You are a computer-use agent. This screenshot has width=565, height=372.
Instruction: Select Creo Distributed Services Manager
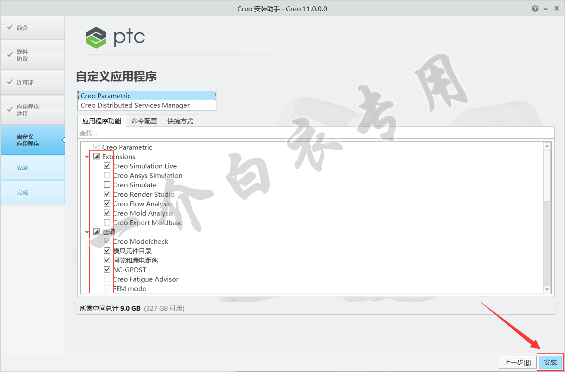(x=147, y=105)
